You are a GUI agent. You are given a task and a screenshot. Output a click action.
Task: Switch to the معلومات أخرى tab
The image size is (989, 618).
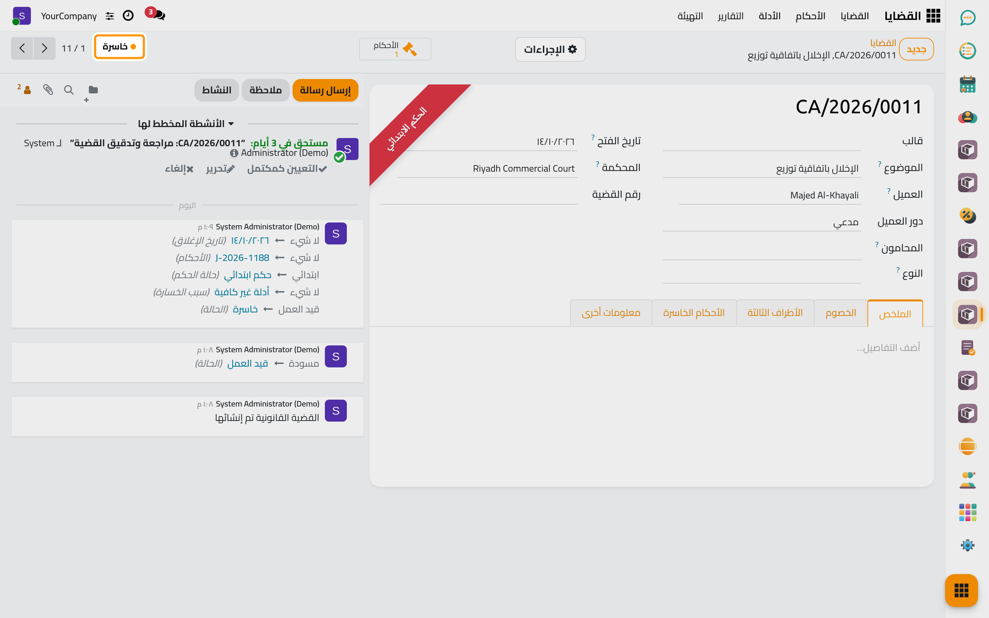[x=611, y=313]
